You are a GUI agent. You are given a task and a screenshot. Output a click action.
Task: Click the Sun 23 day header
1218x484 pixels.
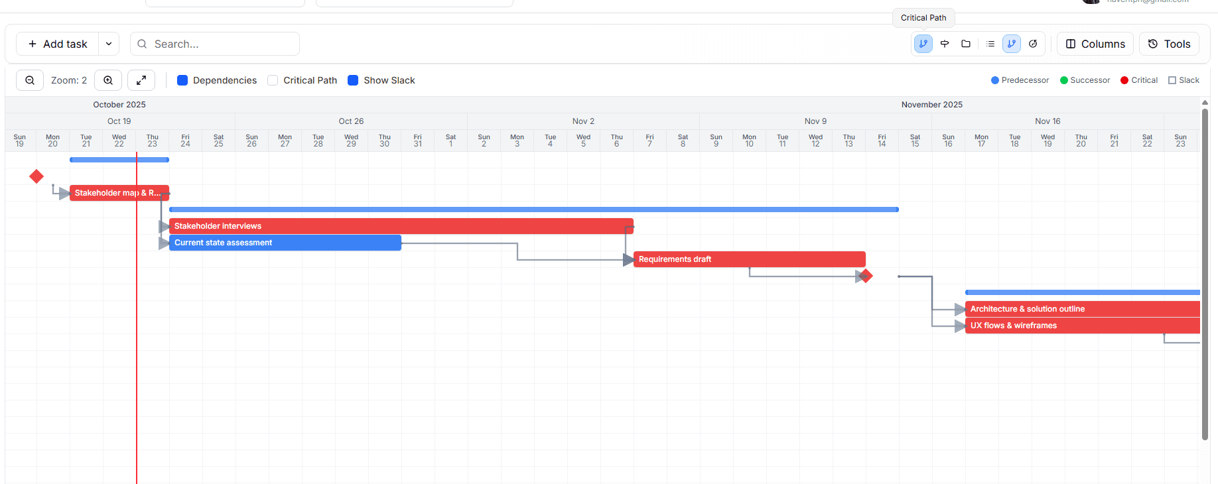coord(1181,141)
